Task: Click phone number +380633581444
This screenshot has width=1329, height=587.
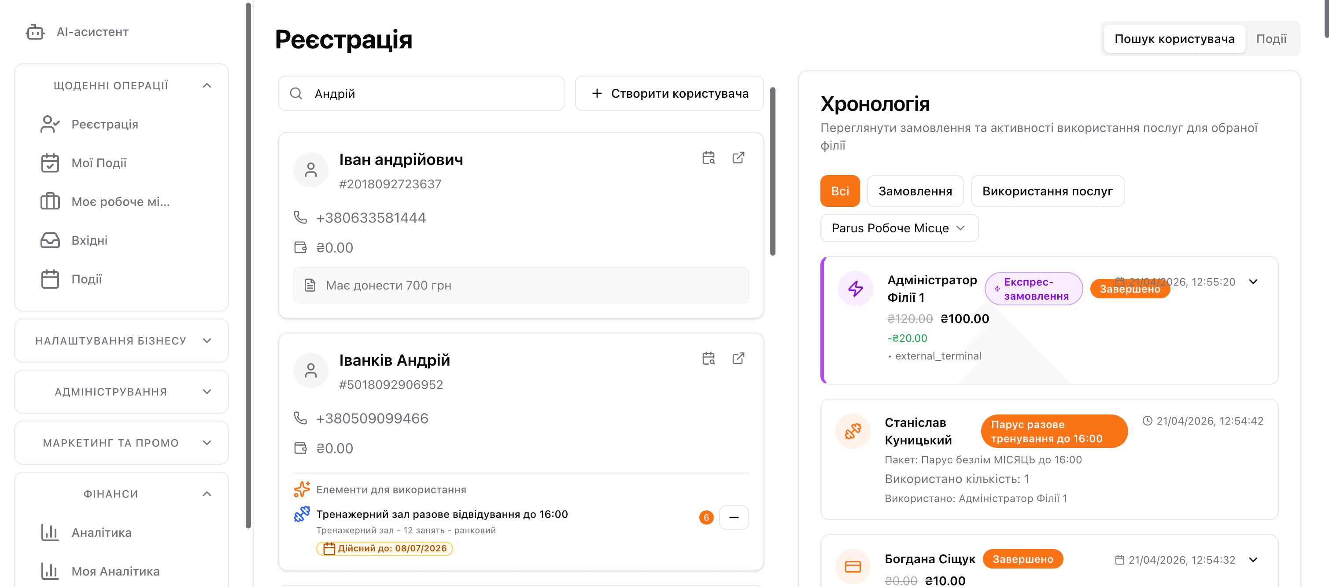Action: (x=371, y=217)
